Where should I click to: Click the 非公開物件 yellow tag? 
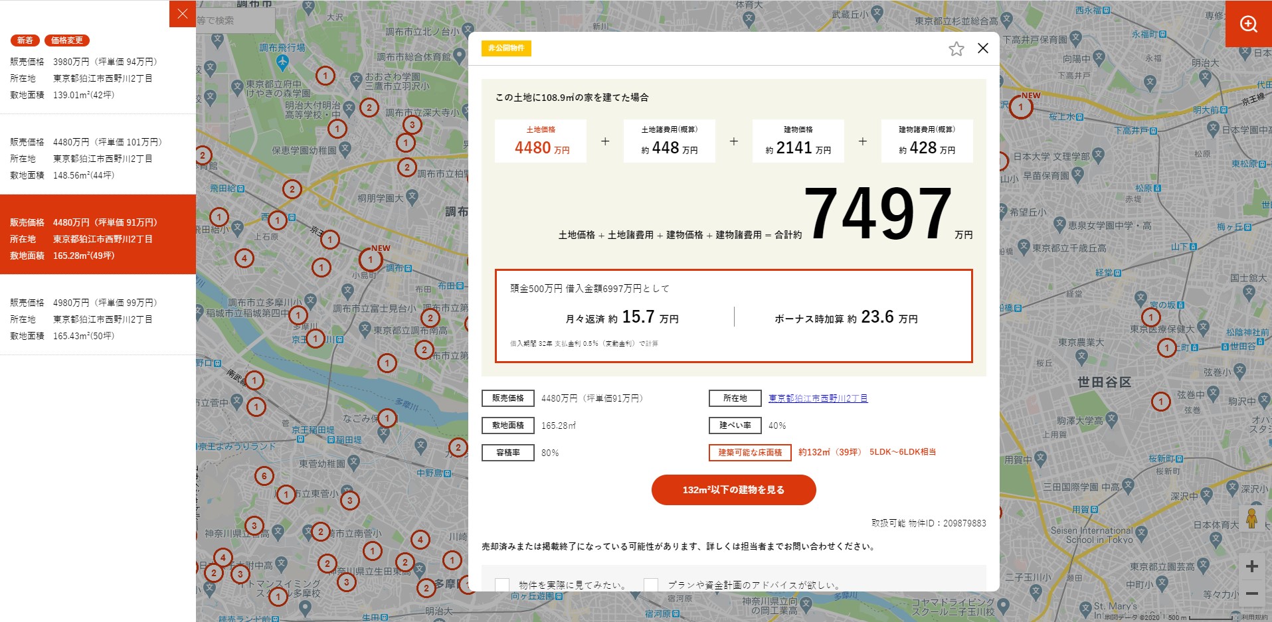pos(506,48)
